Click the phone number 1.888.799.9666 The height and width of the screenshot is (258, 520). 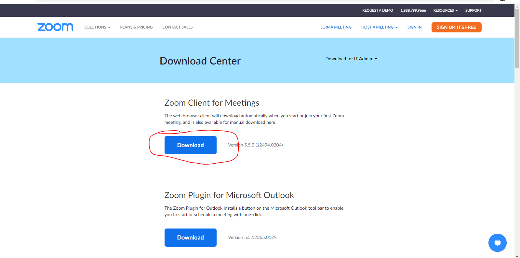[x=413, y=10]
